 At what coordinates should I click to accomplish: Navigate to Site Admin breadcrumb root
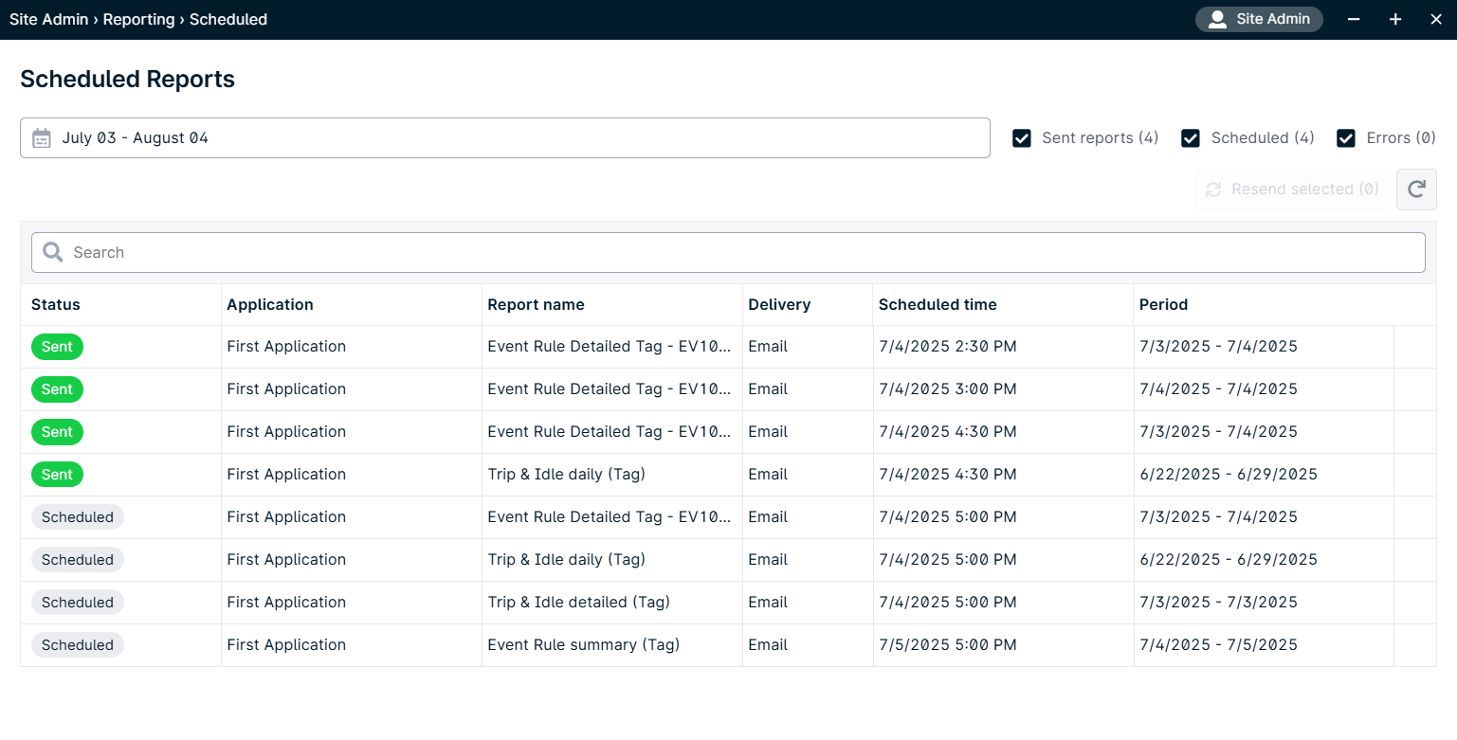pos(48,20)
